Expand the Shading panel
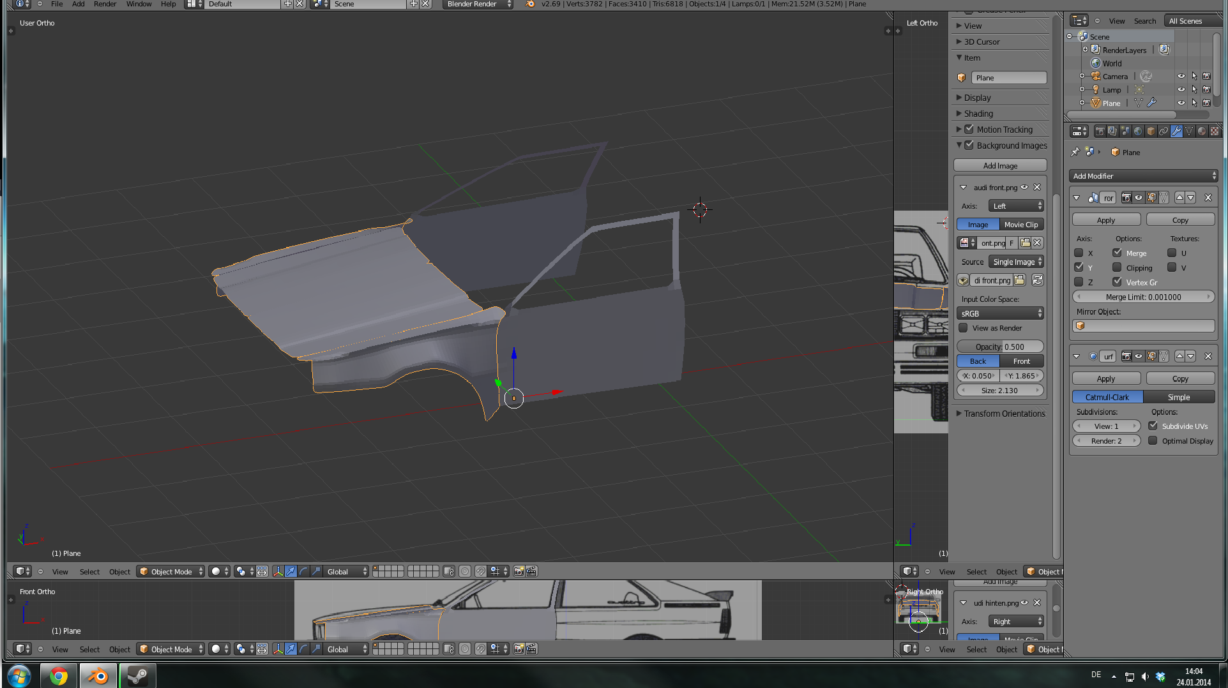This screenshot has height=688, width=1228. click(x=978, y=114)
